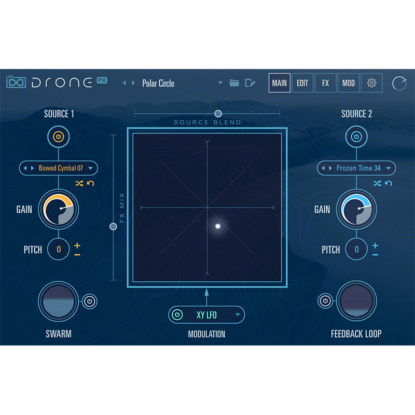Go to the previous preset arrow
The height and width of the screenshot is (415, 415).
pyautogui.click(x=125, y=83)
